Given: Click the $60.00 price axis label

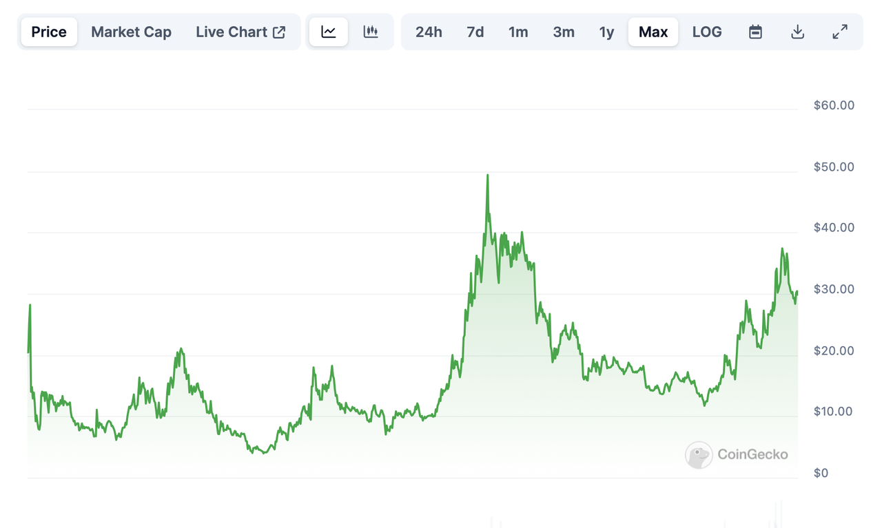Looking at the screenshot, I should (x=834, y=105).
